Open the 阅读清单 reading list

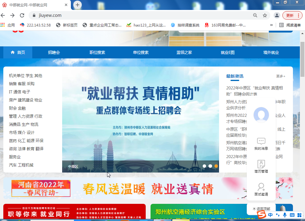pos(290,25)
